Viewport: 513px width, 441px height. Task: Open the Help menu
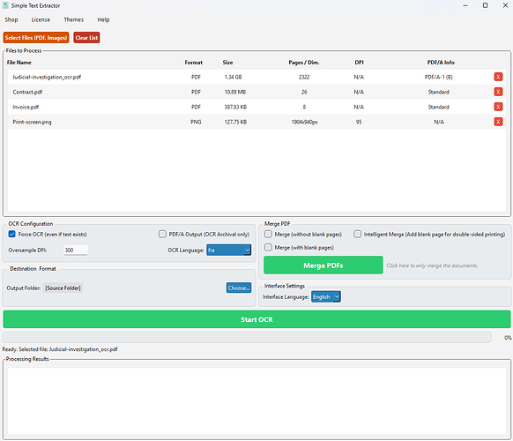103,19
